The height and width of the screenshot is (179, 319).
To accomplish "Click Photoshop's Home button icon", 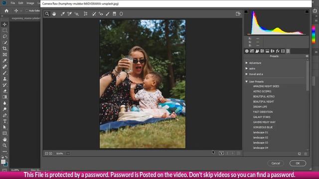I will [6, 10].
